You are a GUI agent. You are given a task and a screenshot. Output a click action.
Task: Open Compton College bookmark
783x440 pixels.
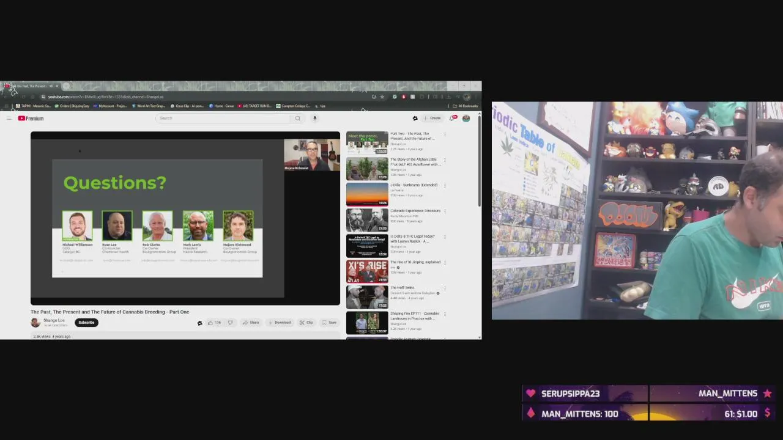[x=293, y=106]
